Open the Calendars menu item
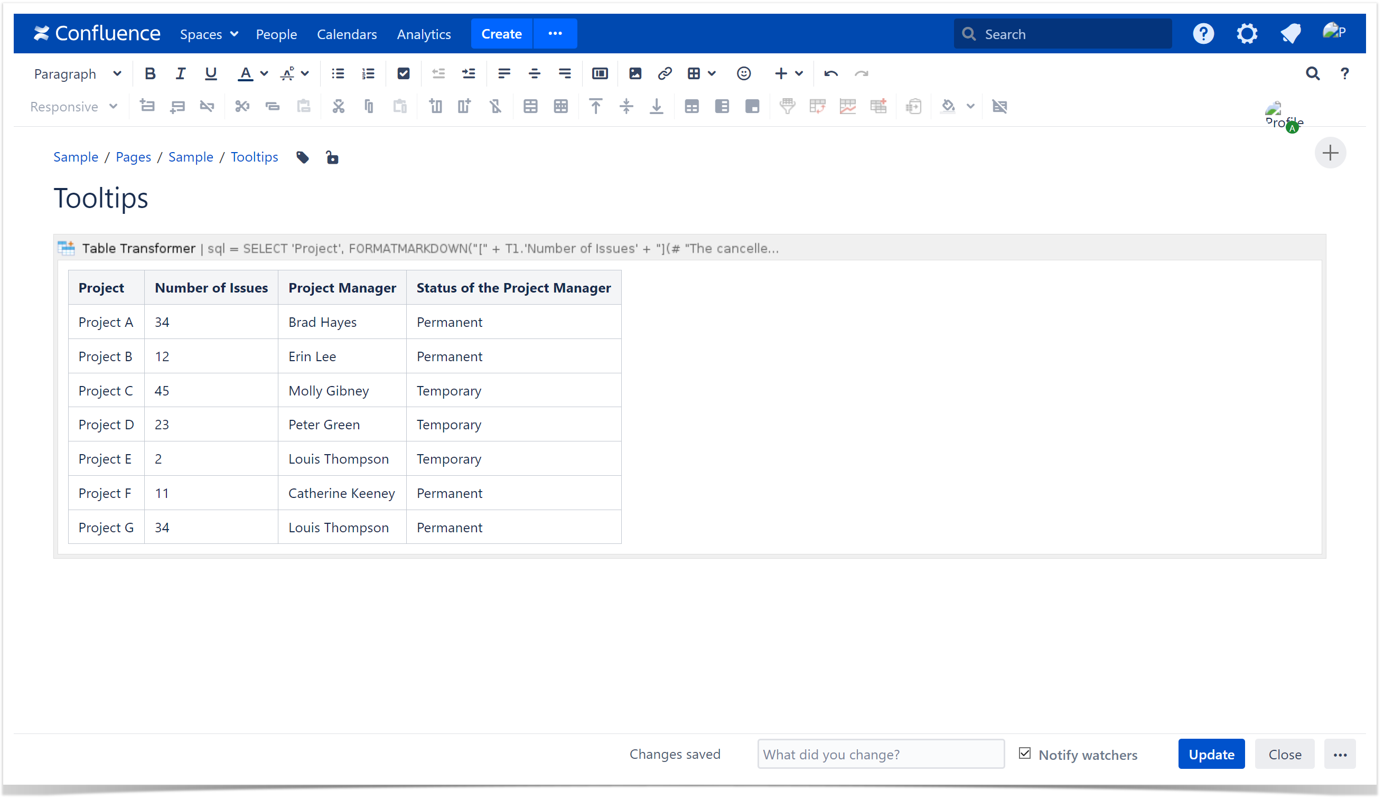Screen dimensions: 1384x800 click(347, 34)
